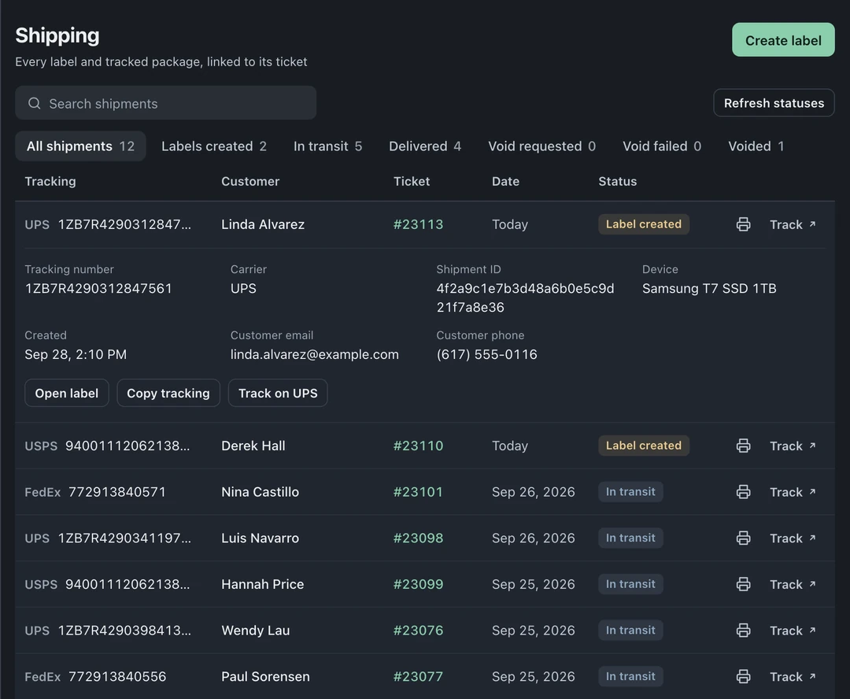This screenshot has width=850, height=699.
Task: Open ticket #23099
Action: pos(418,584)
